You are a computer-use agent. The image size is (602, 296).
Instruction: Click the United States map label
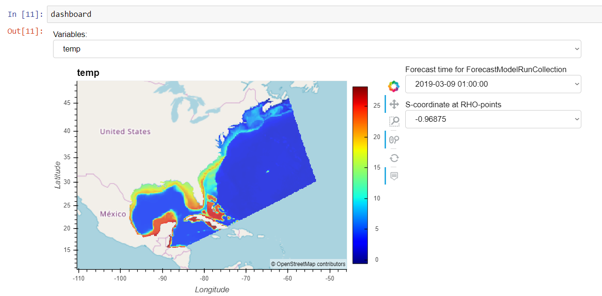[x=125, y=132]
